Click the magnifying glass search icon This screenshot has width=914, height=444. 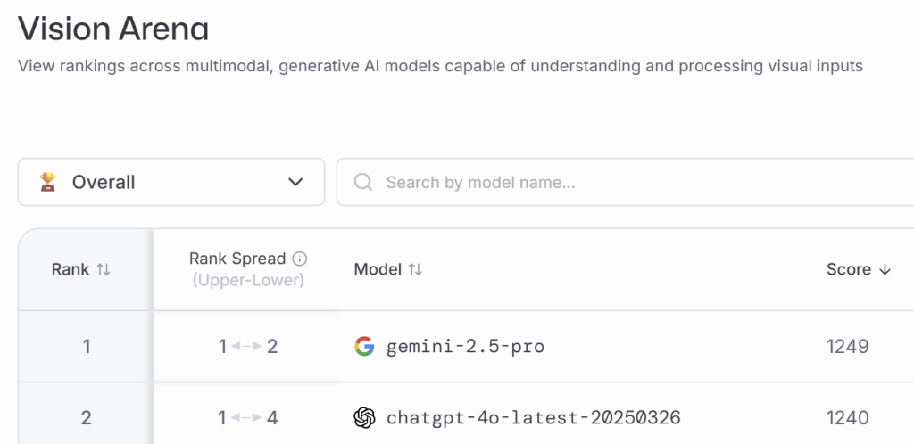coord(363,182)
